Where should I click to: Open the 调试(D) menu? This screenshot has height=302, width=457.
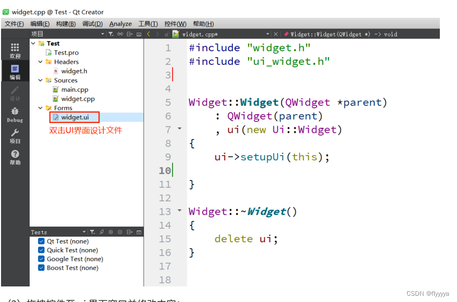[93, 24]
